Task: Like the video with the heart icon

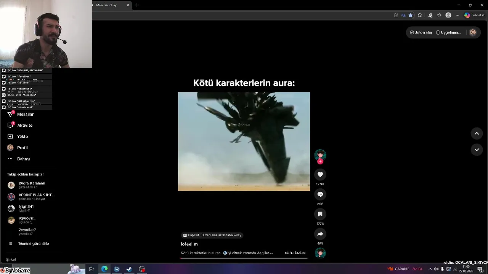Action: 320,174
